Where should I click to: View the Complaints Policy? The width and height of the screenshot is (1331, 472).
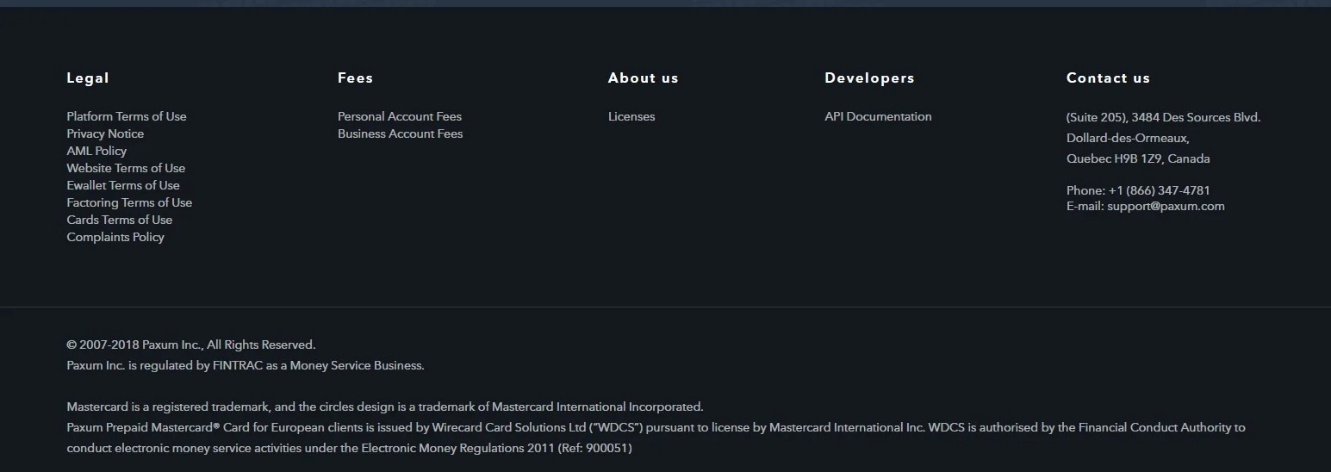tap(115, 237)
